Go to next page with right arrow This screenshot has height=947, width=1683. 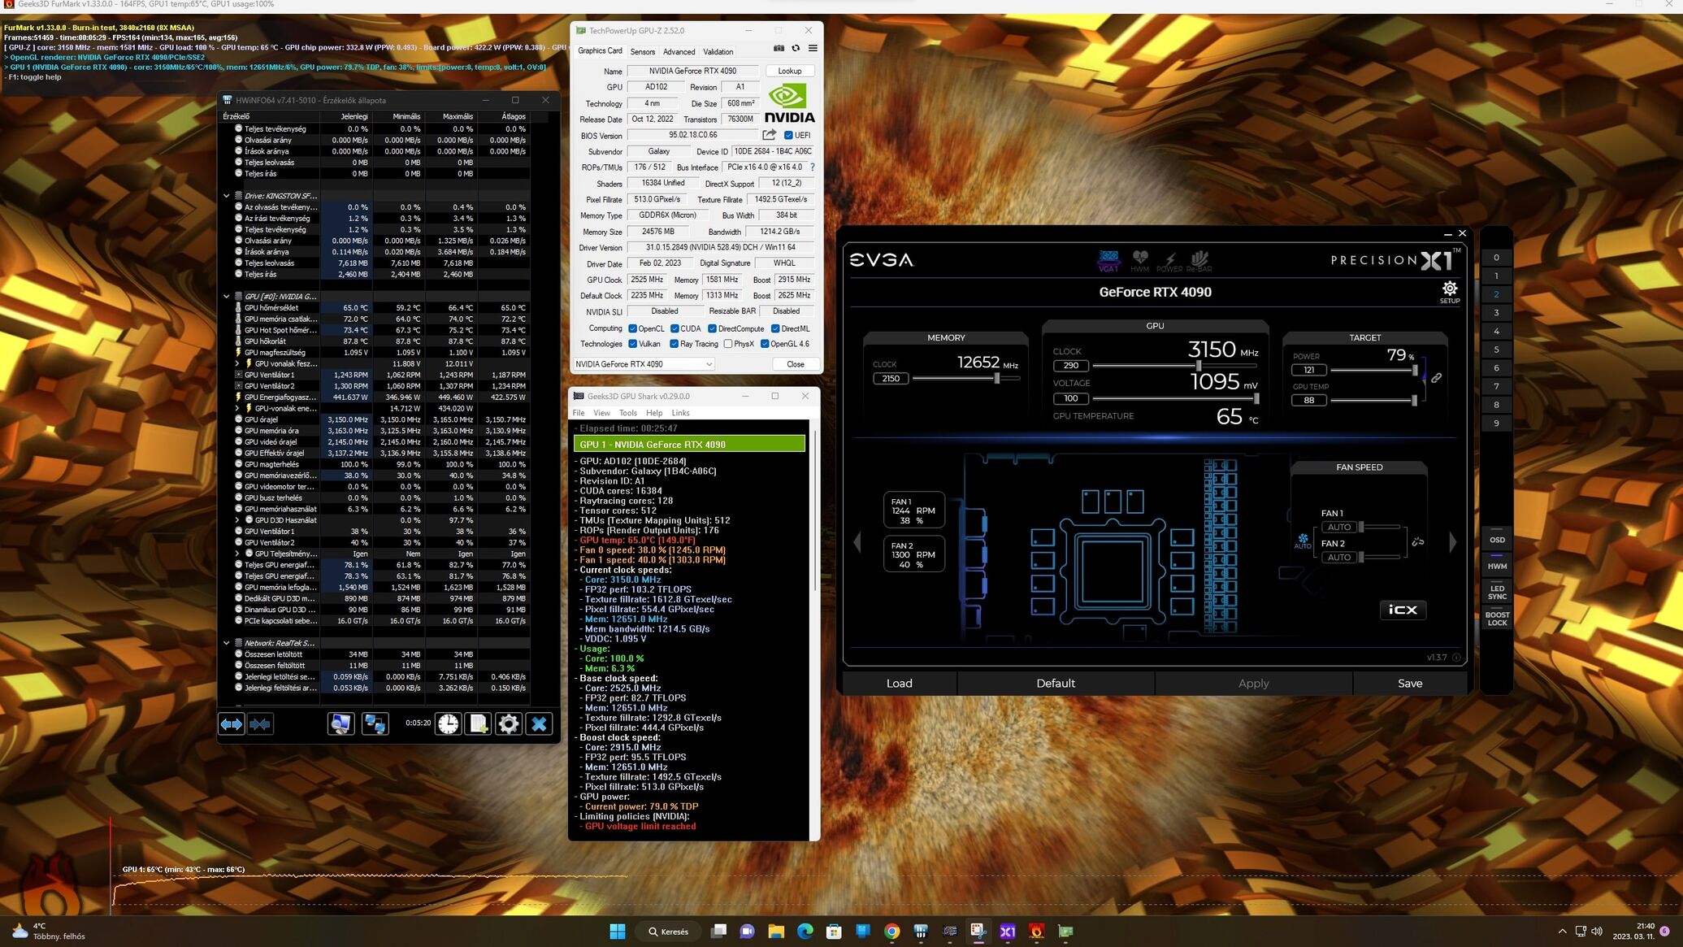pos(1453,542)
